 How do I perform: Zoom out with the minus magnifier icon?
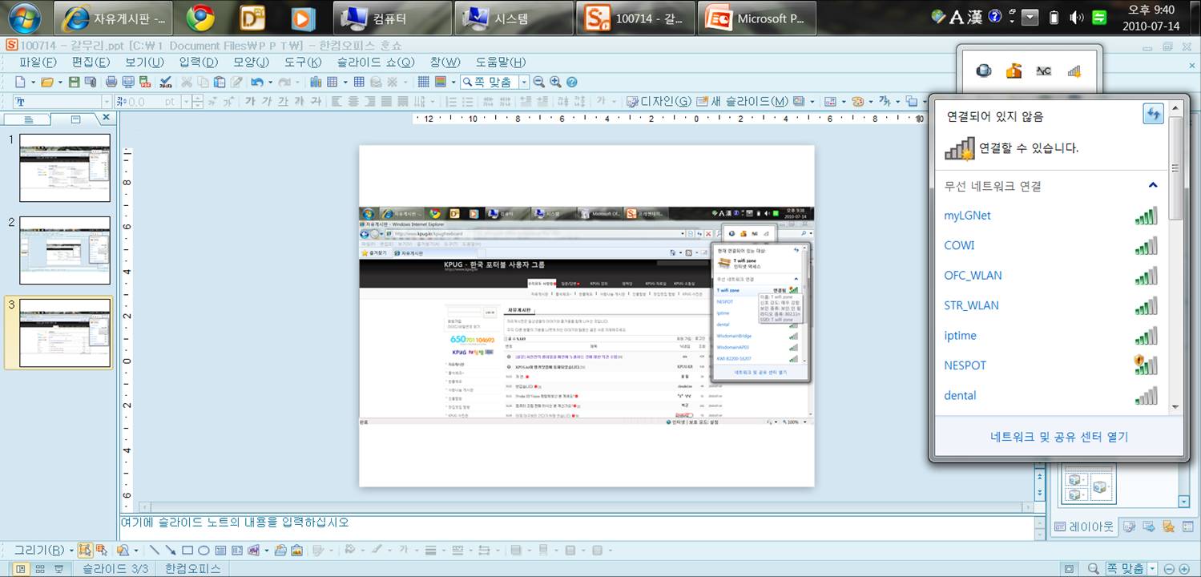click(x=539, y=82)
